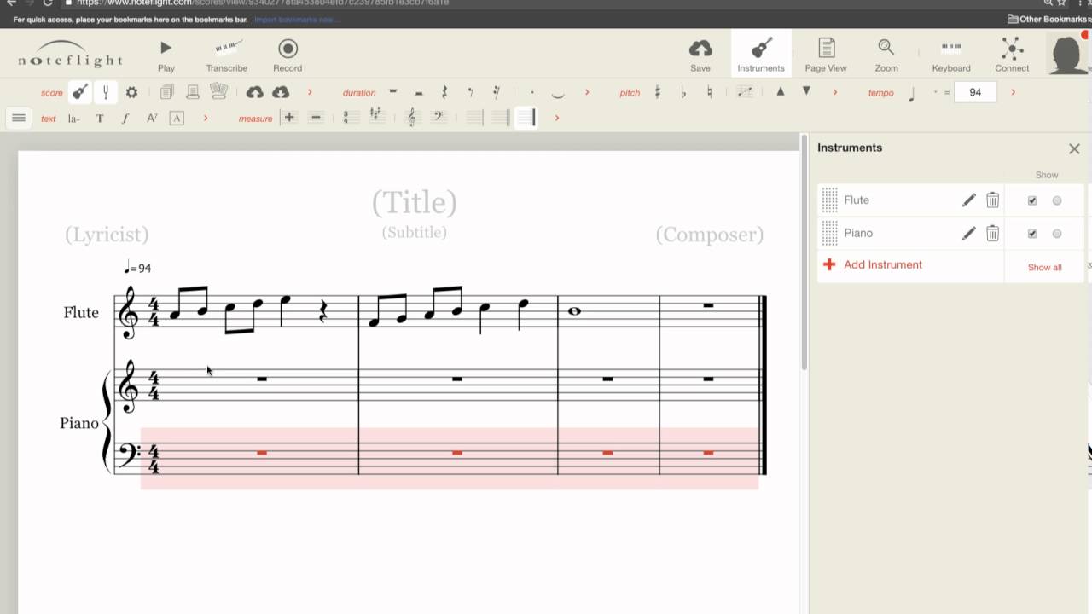The image size is (1092, 614).
Task: Expand more score tools with the chevron
Action: coord(310,92)
